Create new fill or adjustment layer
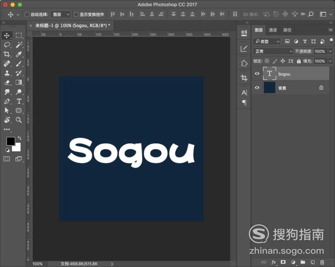Image resolution: width=335 pixels, height=267 pixels. (x=293, y=262)
